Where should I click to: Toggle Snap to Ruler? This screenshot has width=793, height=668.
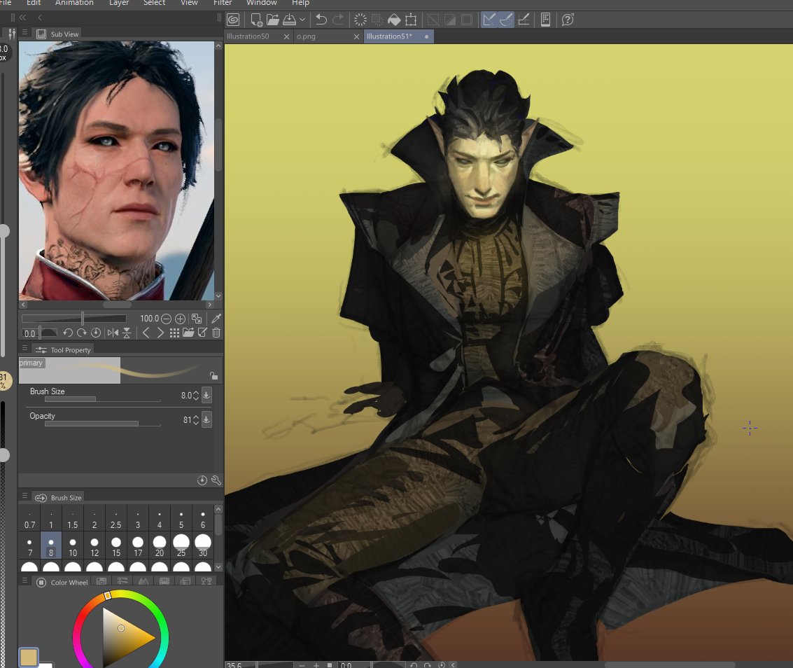tap(489, 20)
